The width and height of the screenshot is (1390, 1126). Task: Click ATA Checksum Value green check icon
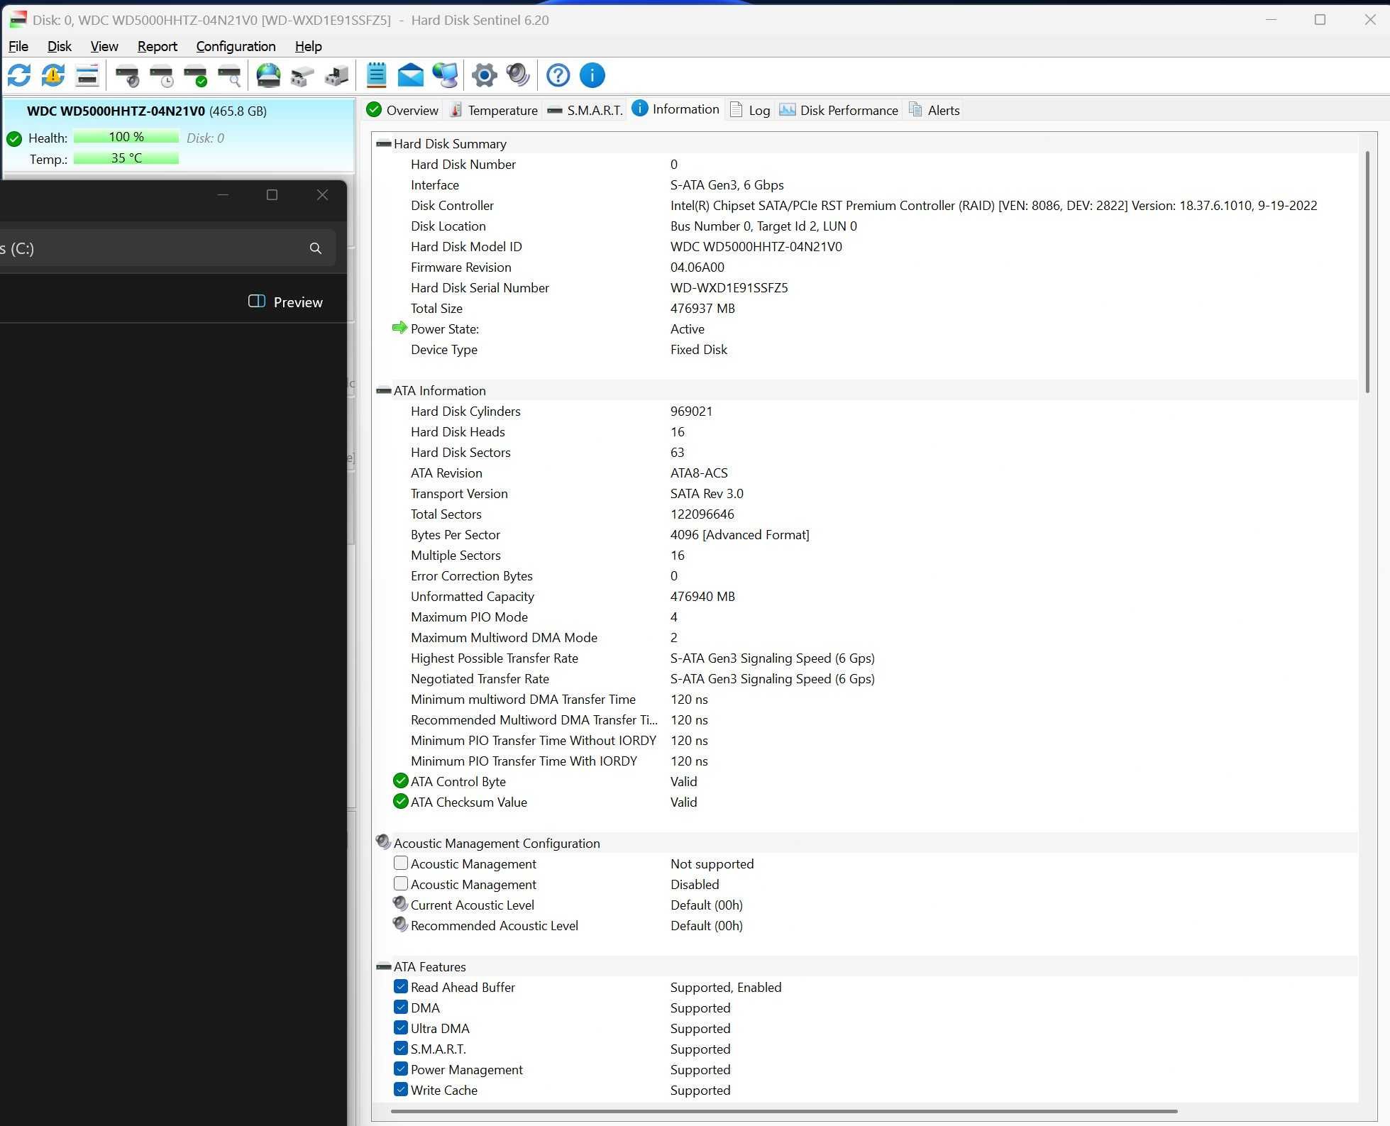(400, 802)
